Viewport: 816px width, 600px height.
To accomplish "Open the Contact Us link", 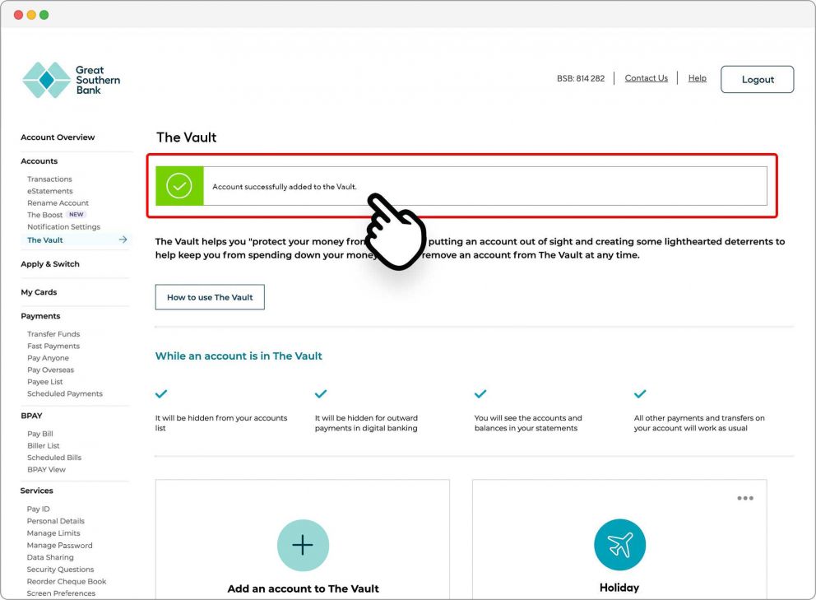I will [x=647, y=78].
